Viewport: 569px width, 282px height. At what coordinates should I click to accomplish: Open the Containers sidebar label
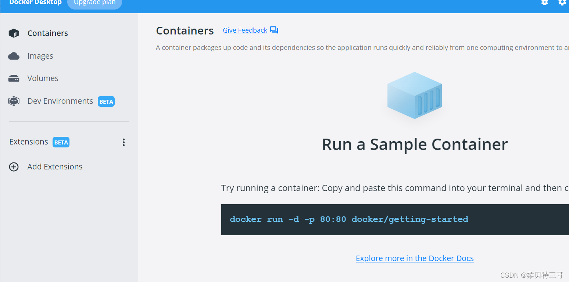pos(48,33)
